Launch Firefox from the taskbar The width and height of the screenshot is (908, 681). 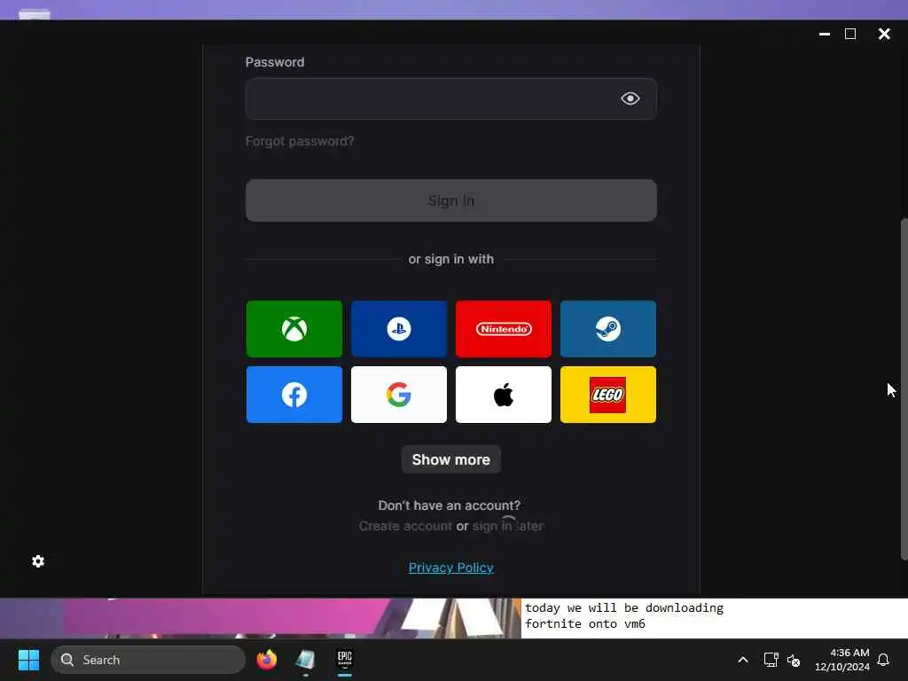(267, 660)
